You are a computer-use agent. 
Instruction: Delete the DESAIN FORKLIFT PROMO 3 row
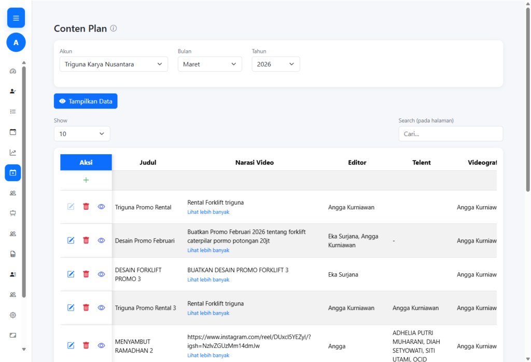86,274
